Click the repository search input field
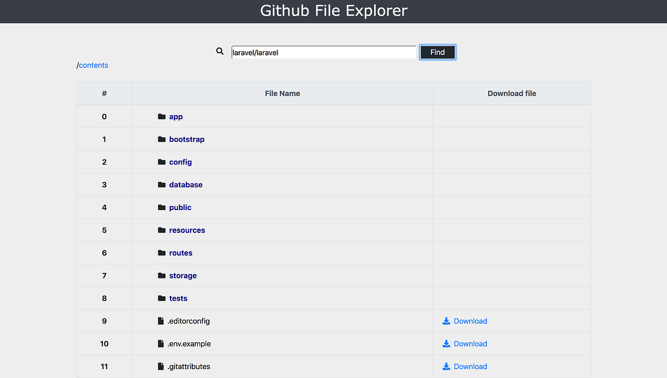The height and width of the screenshot is (378, 667). (323, 52)
